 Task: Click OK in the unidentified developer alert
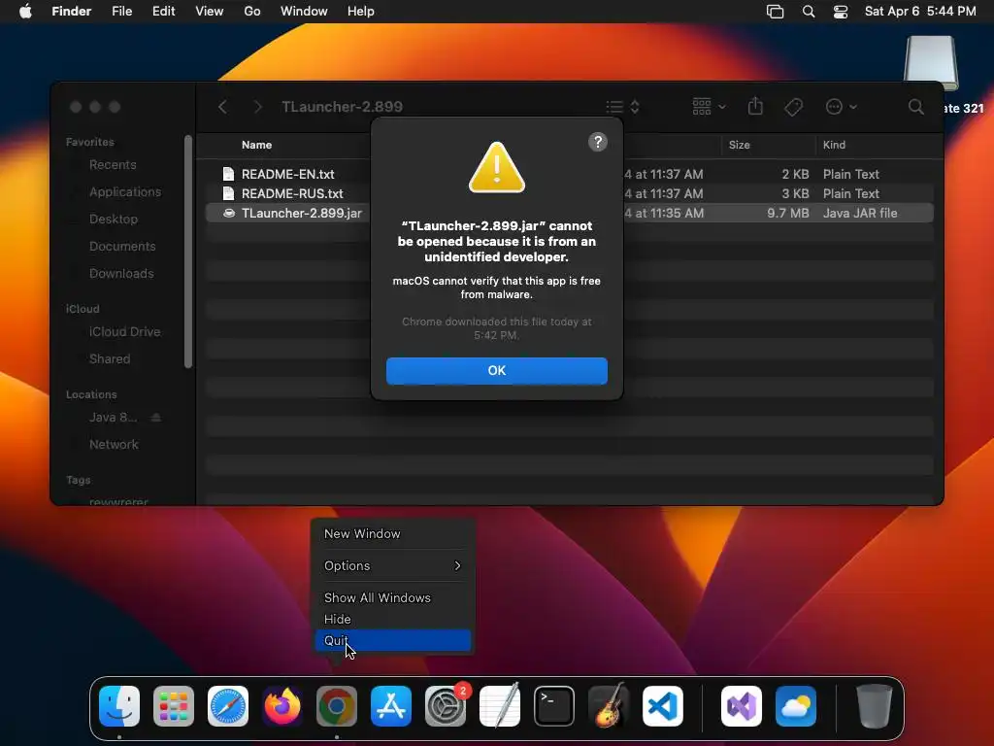(496, 370)
